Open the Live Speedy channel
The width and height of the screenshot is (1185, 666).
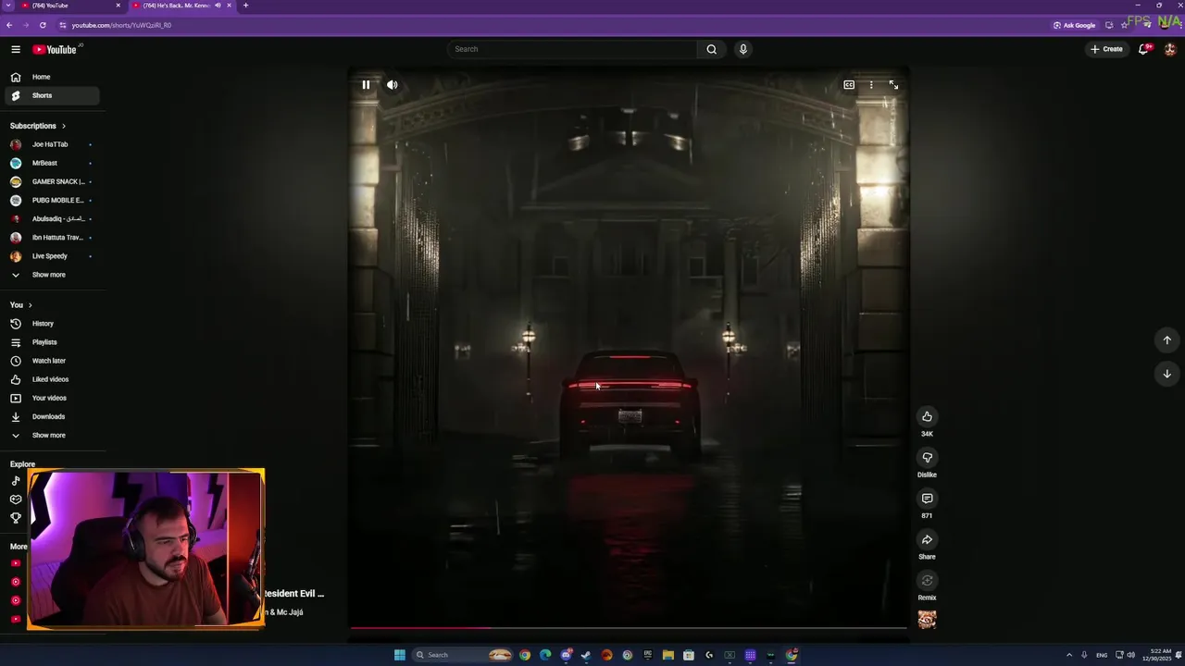click(x=52, y=256)
